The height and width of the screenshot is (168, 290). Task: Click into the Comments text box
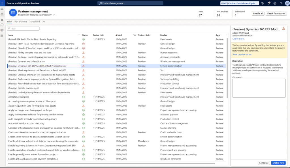click(259, 88)
